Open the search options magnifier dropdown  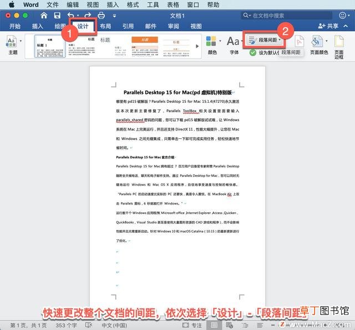point(247,16)
